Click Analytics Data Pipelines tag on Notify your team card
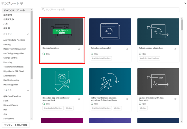187x129 pixels. 101,108
